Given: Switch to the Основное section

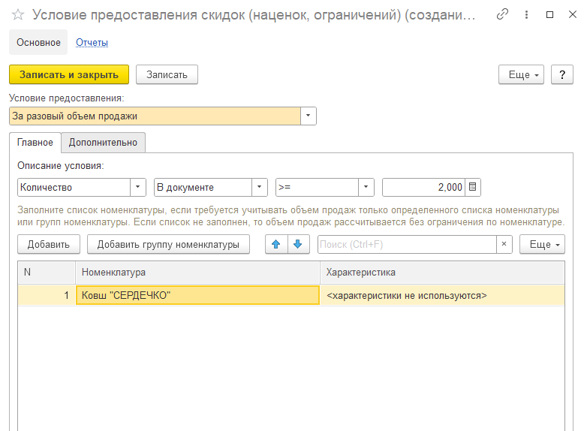Looking at the screenshot, I should [38, 42].
